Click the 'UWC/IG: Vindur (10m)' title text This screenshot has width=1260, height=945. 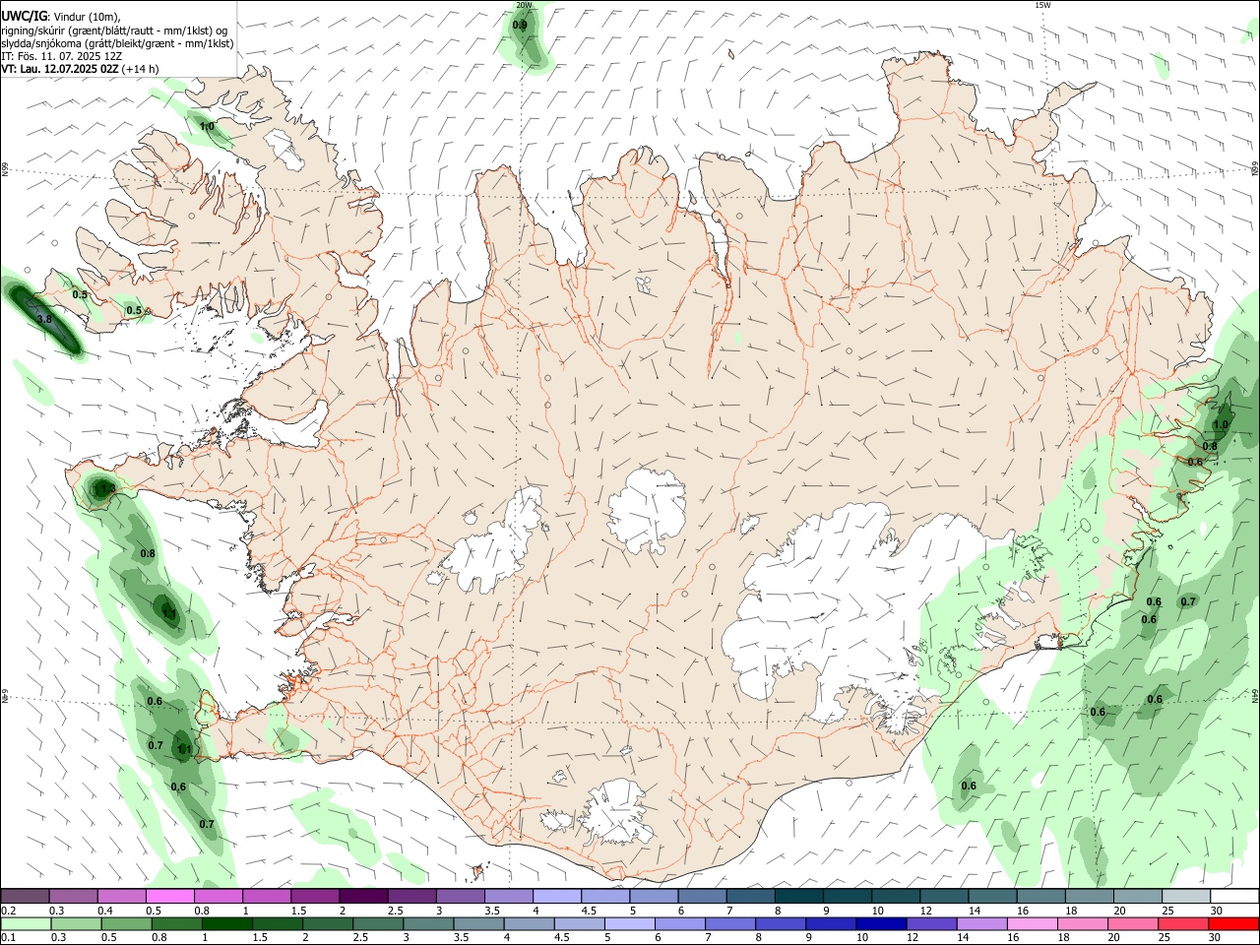click(x=61, y=16)
